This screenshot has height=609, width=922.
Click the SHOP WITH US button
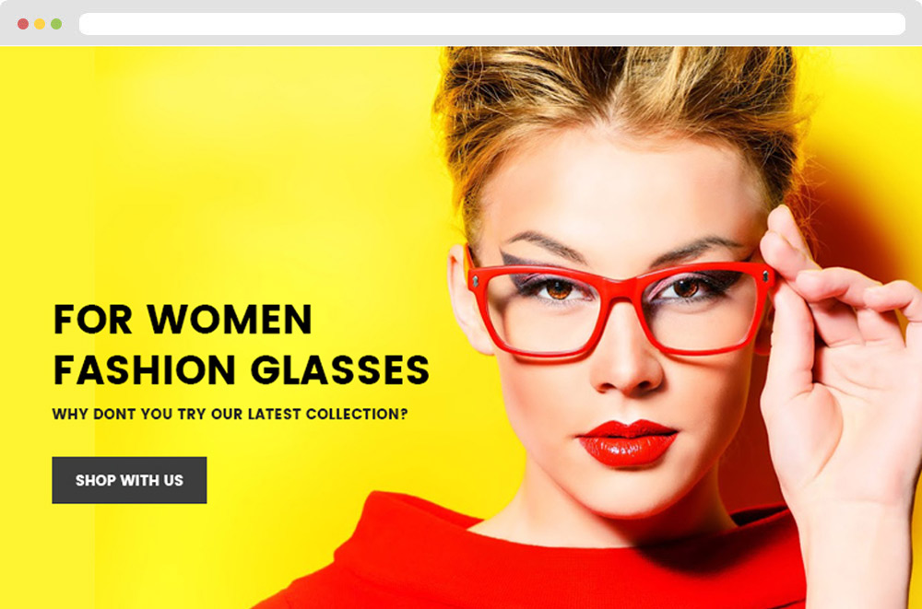click(129, 480)
